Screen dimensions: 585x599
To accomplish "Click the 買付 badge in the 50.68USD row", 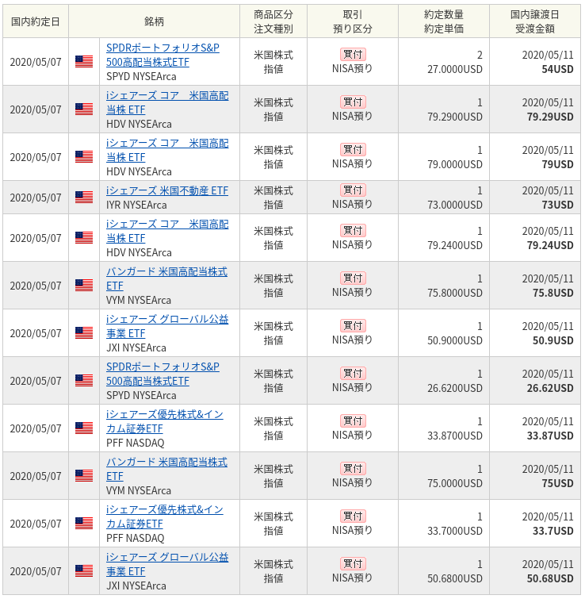I will [x=353, y=563].
